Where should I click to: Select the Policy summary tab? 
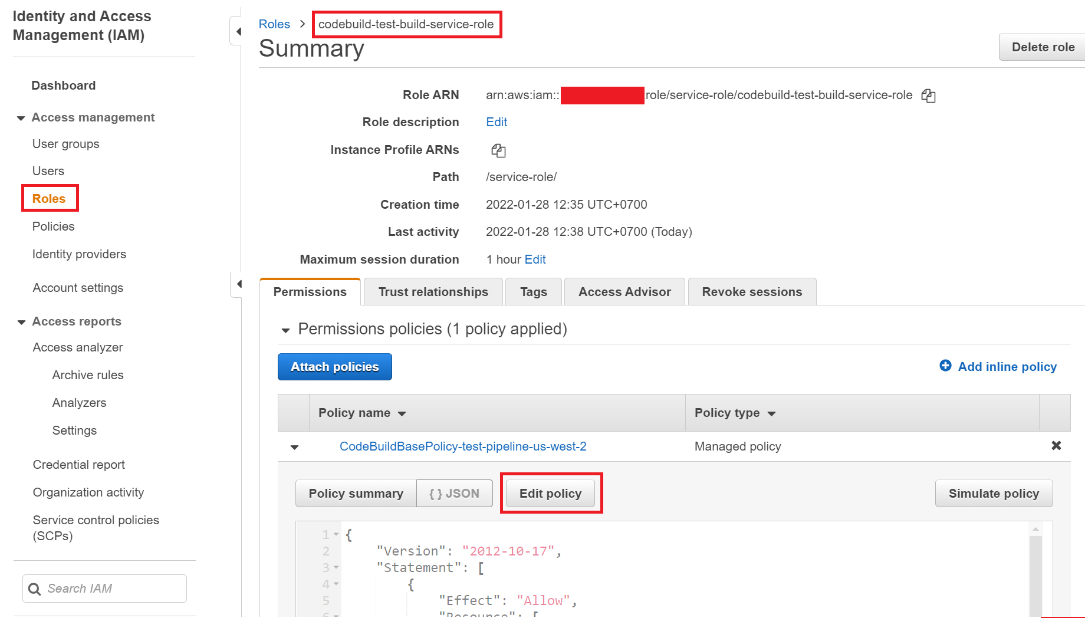coord(356,493)
